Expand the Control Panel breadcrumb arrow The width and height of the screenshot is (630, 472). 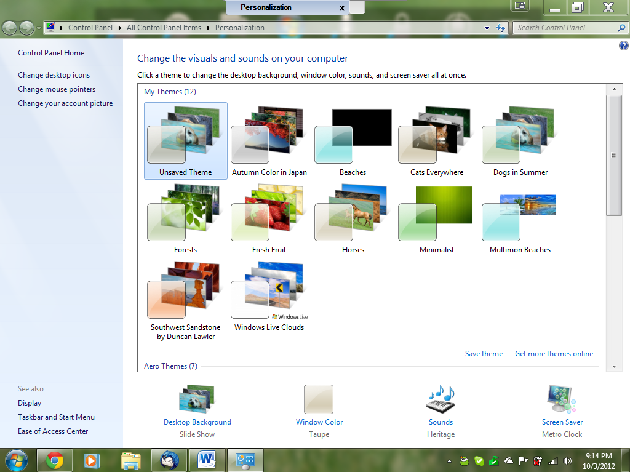(x=120, y=28)
